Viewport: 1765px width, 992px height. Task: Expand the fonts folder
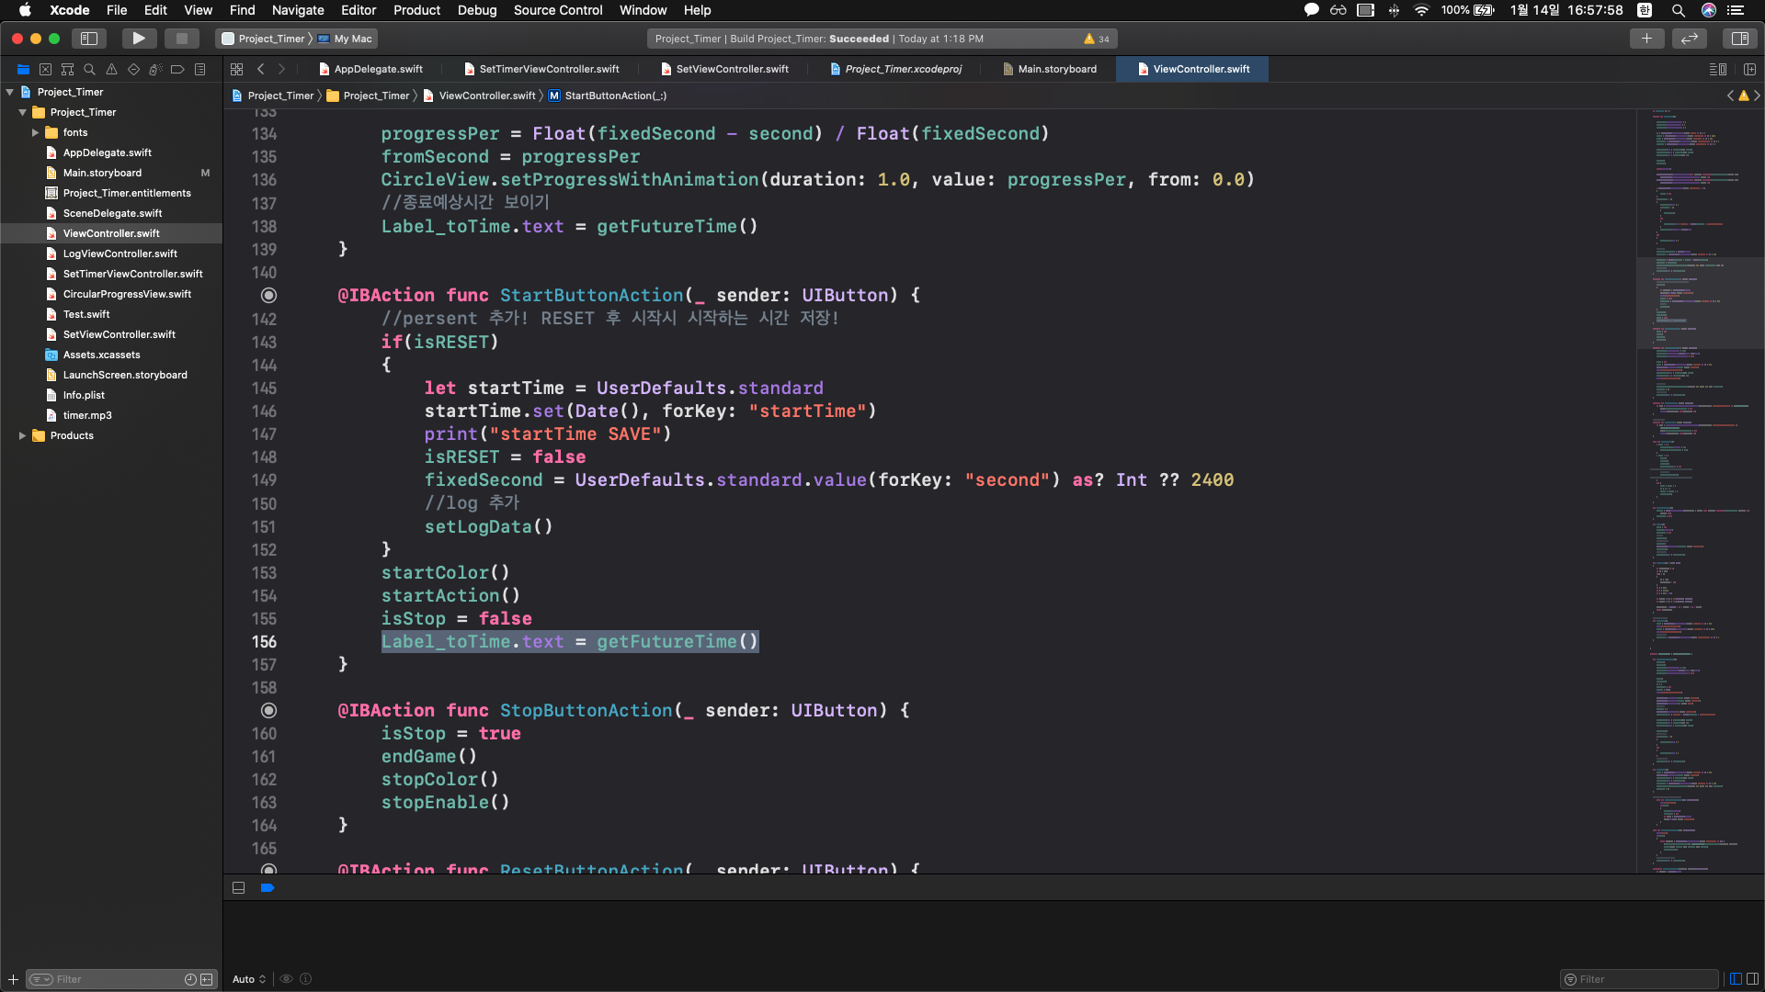click(35, 132)
